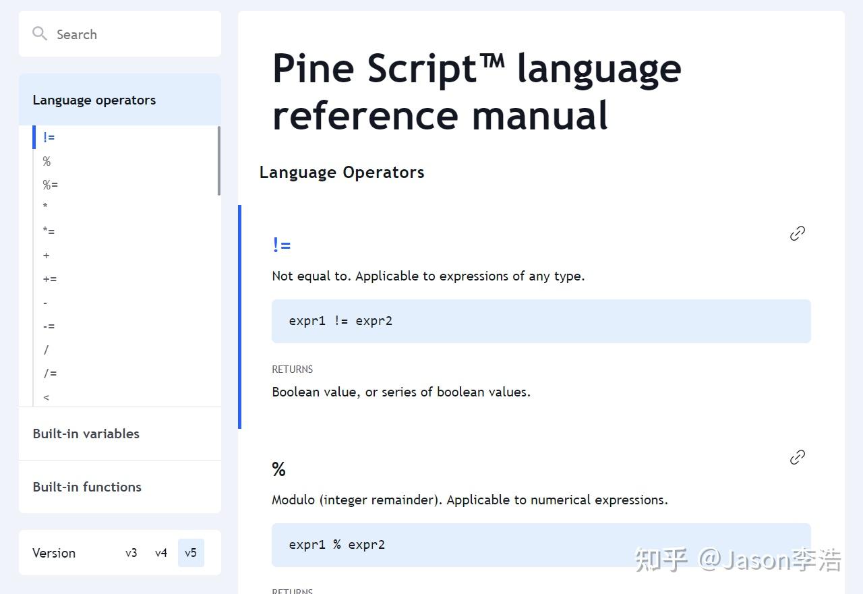
Task: Open the * operator documentation
Action: (45, 208)
